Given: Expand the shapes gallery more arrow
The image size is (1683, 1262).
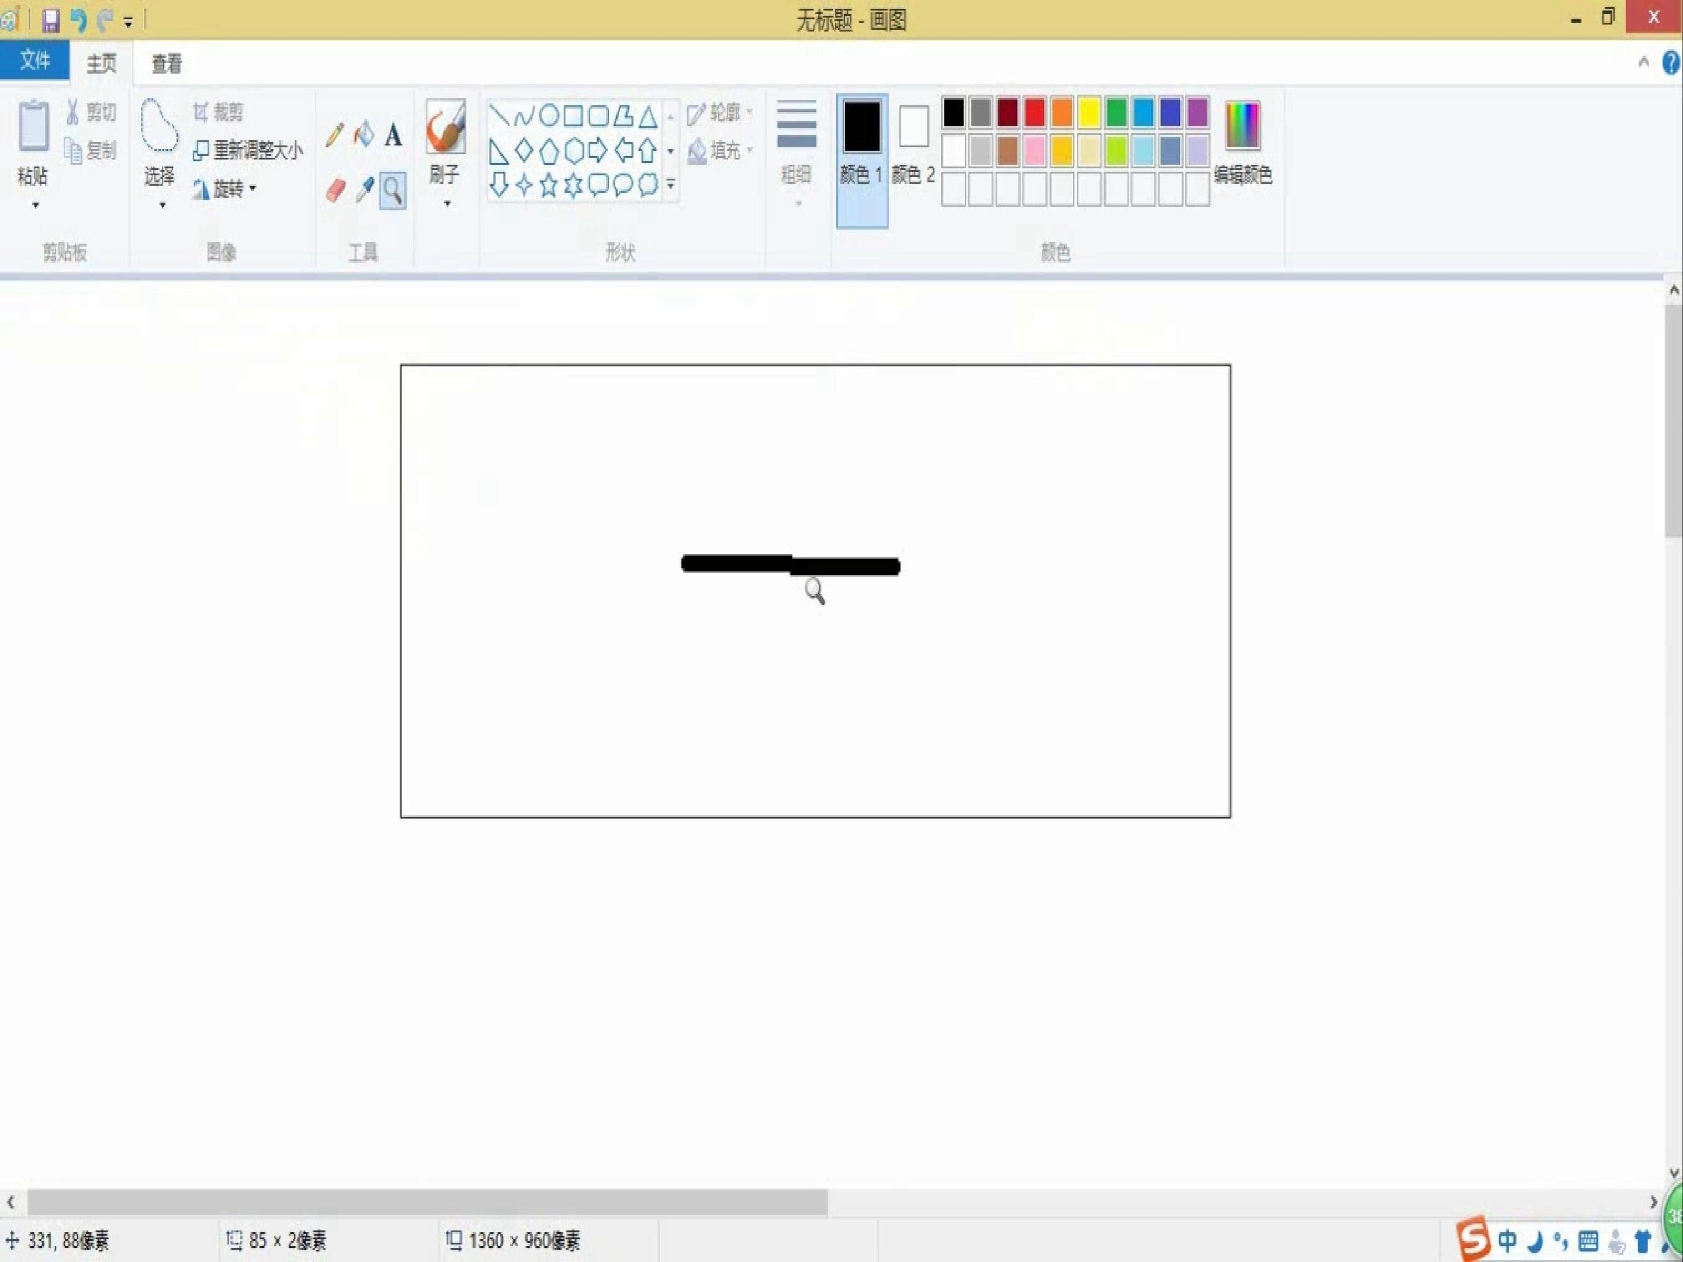Looking at the screenshot, I should click(x=670, y=185).
